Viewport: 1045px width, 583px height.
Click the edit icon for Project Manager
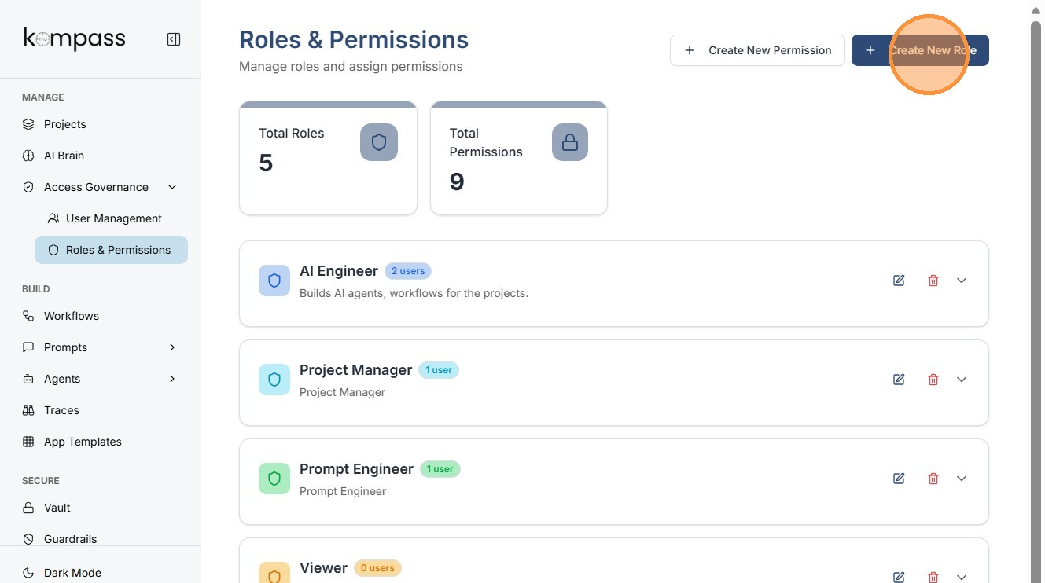[x=899, y=379]
